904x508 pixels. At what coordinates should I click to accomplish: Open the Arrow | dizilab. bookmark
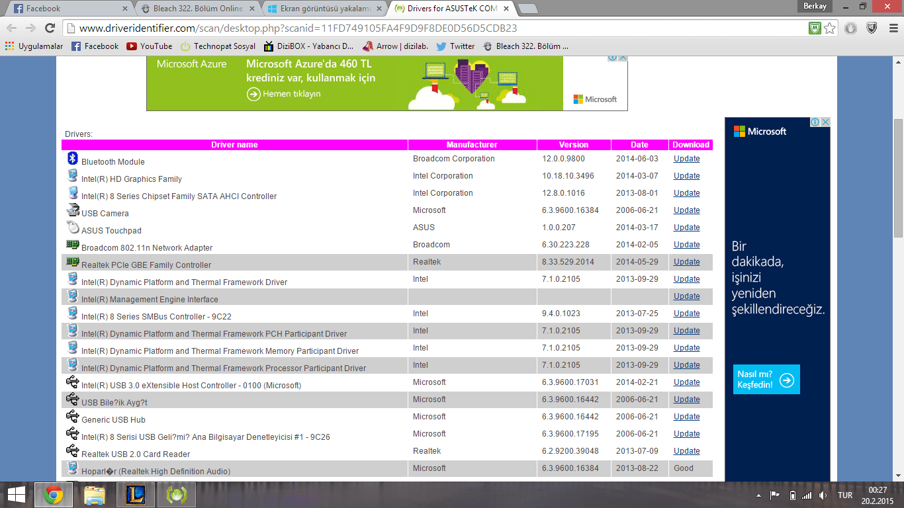pos(396,46)
